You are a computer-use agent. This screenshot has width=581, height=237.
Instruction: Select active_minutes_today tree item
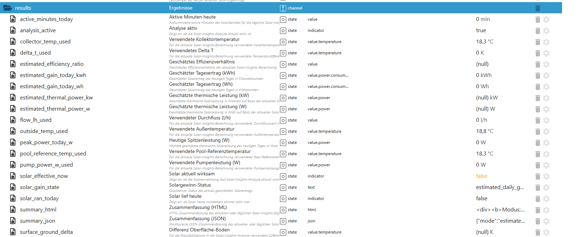pos(46,19)
